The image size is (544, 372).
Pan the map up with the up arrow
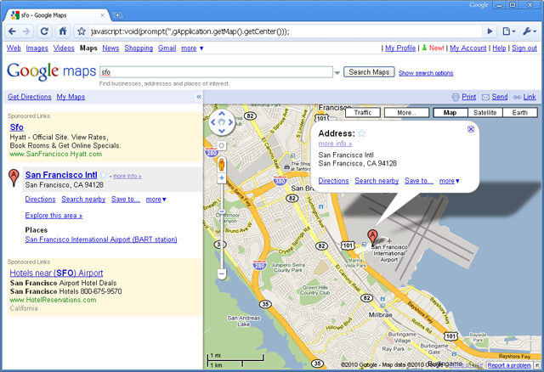222,113
